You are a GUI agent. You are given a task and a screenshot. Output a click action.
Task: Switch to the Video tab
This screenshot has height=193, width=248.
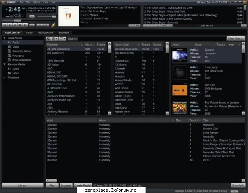(29, 33)
